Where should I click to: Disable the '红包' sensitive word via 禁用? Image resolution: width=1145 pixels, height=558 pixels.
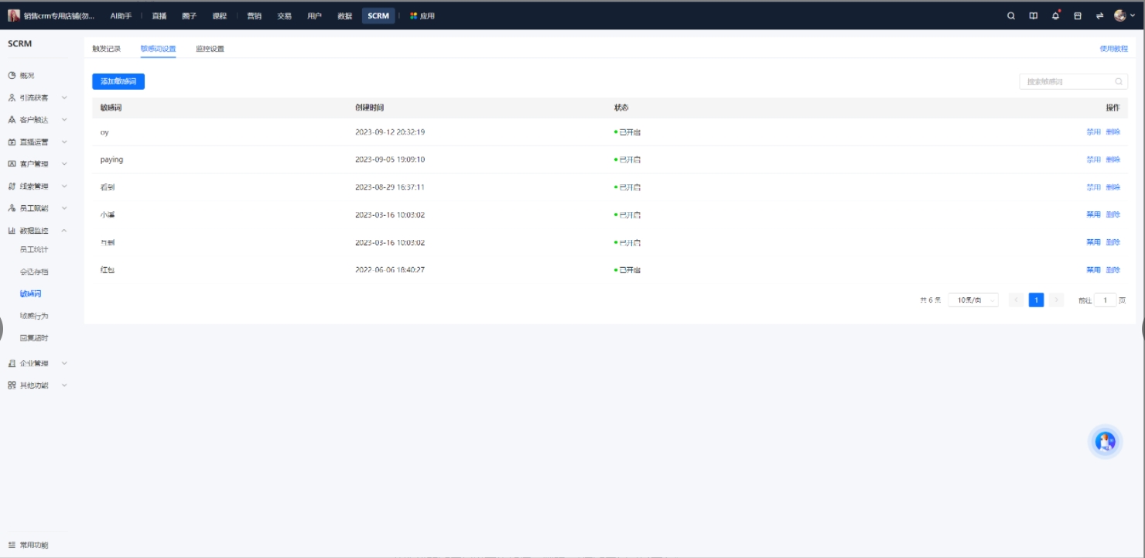(1092, 270)
